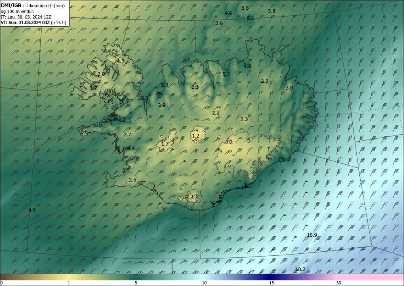Click the 4.9 value at the map top
The width and height of the screenshot is (404, 286).
[x=228, y=13]
